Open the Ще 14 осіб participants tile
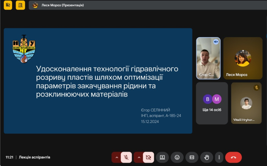Image resolution: width=267 pixels, height=166 pixels. [x=212, y=103]
